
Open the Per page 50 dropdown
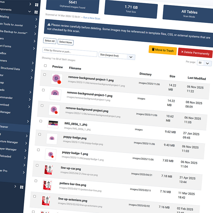tap(205, 63)
